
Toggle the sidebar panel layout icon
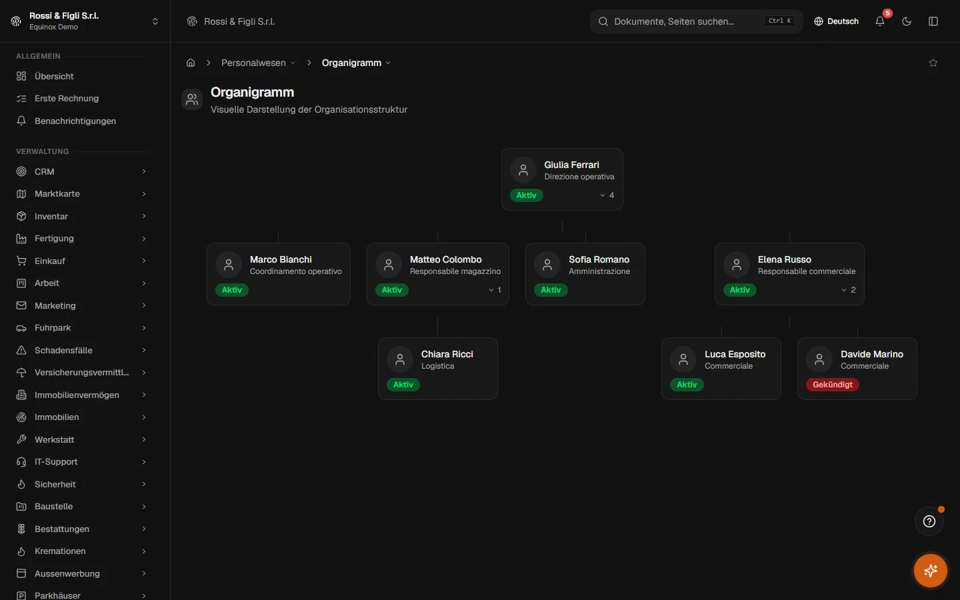[933, 21]
